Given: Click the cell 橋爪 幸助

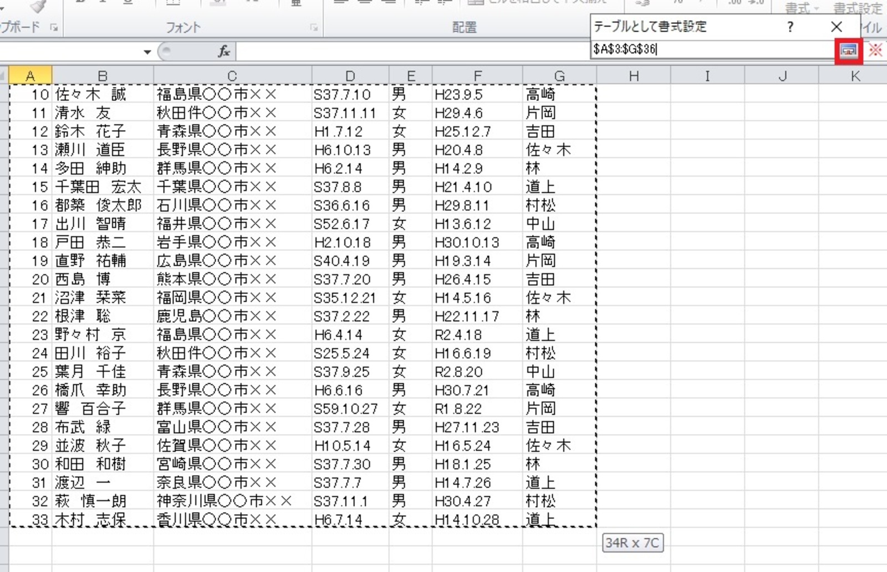Looking at the screenshot, I should click(103, 390).
